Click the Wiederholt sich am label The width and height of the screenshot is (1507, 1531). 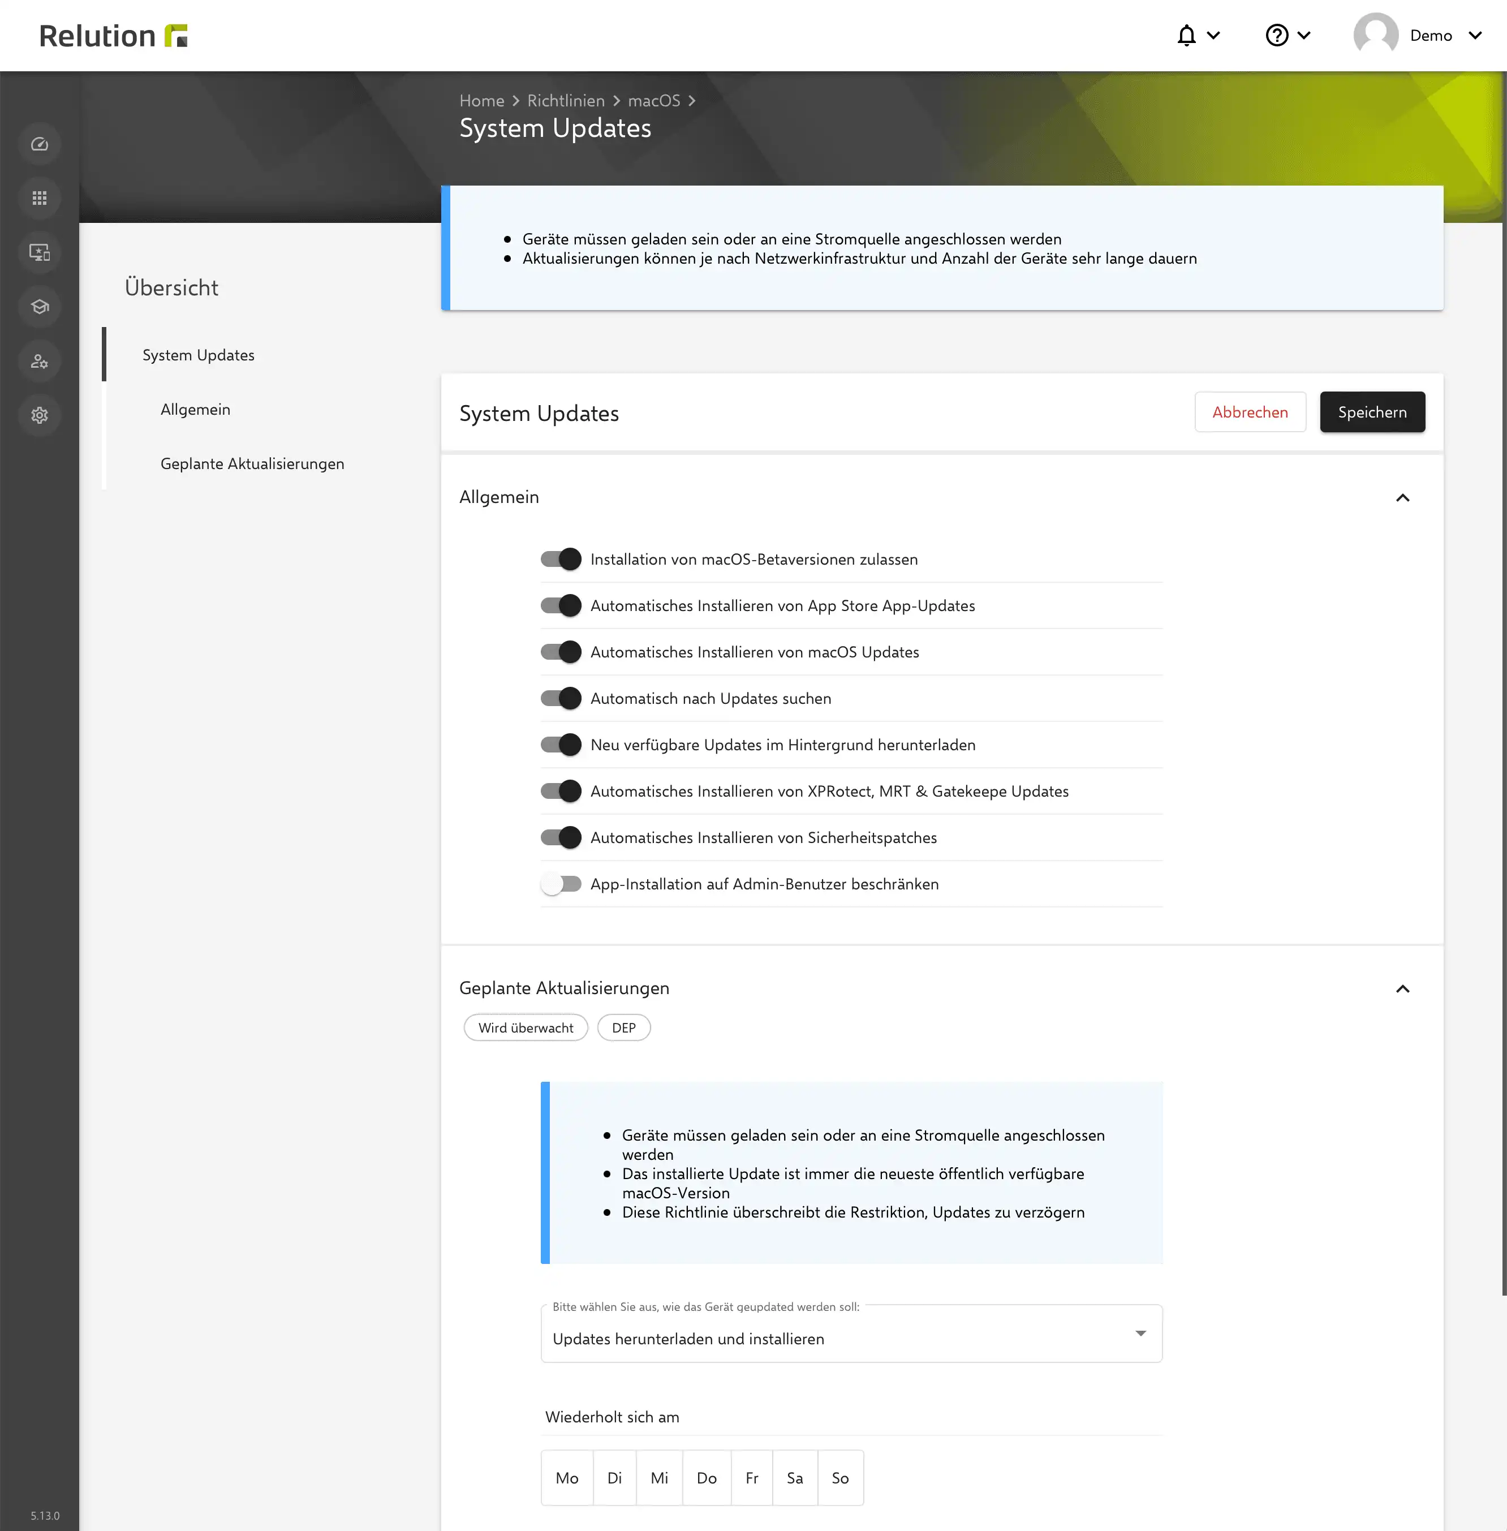(612, 1417)
